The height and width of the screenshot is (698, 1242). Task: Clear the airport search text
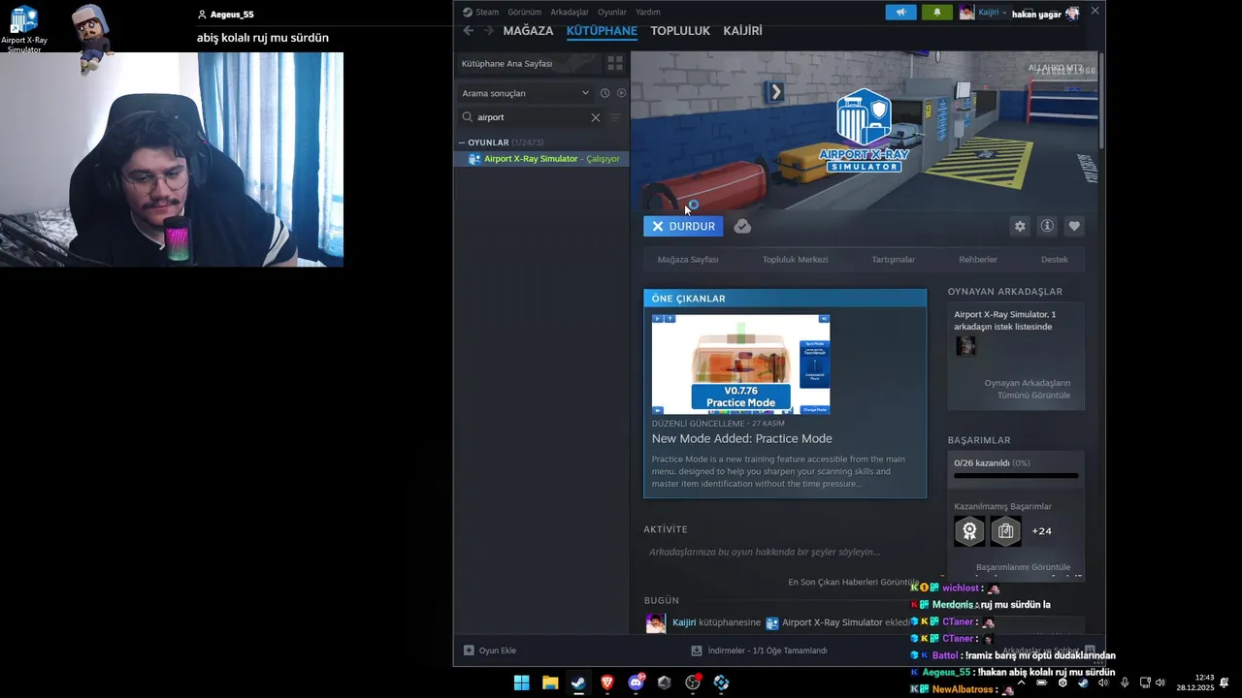(596, 117)
